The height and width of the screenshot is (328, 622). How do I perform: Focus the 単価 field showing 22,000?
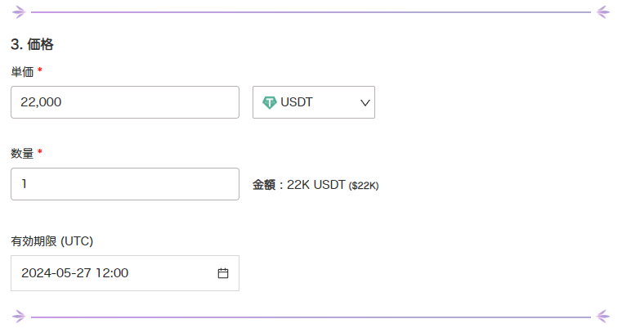coord(124,102)
